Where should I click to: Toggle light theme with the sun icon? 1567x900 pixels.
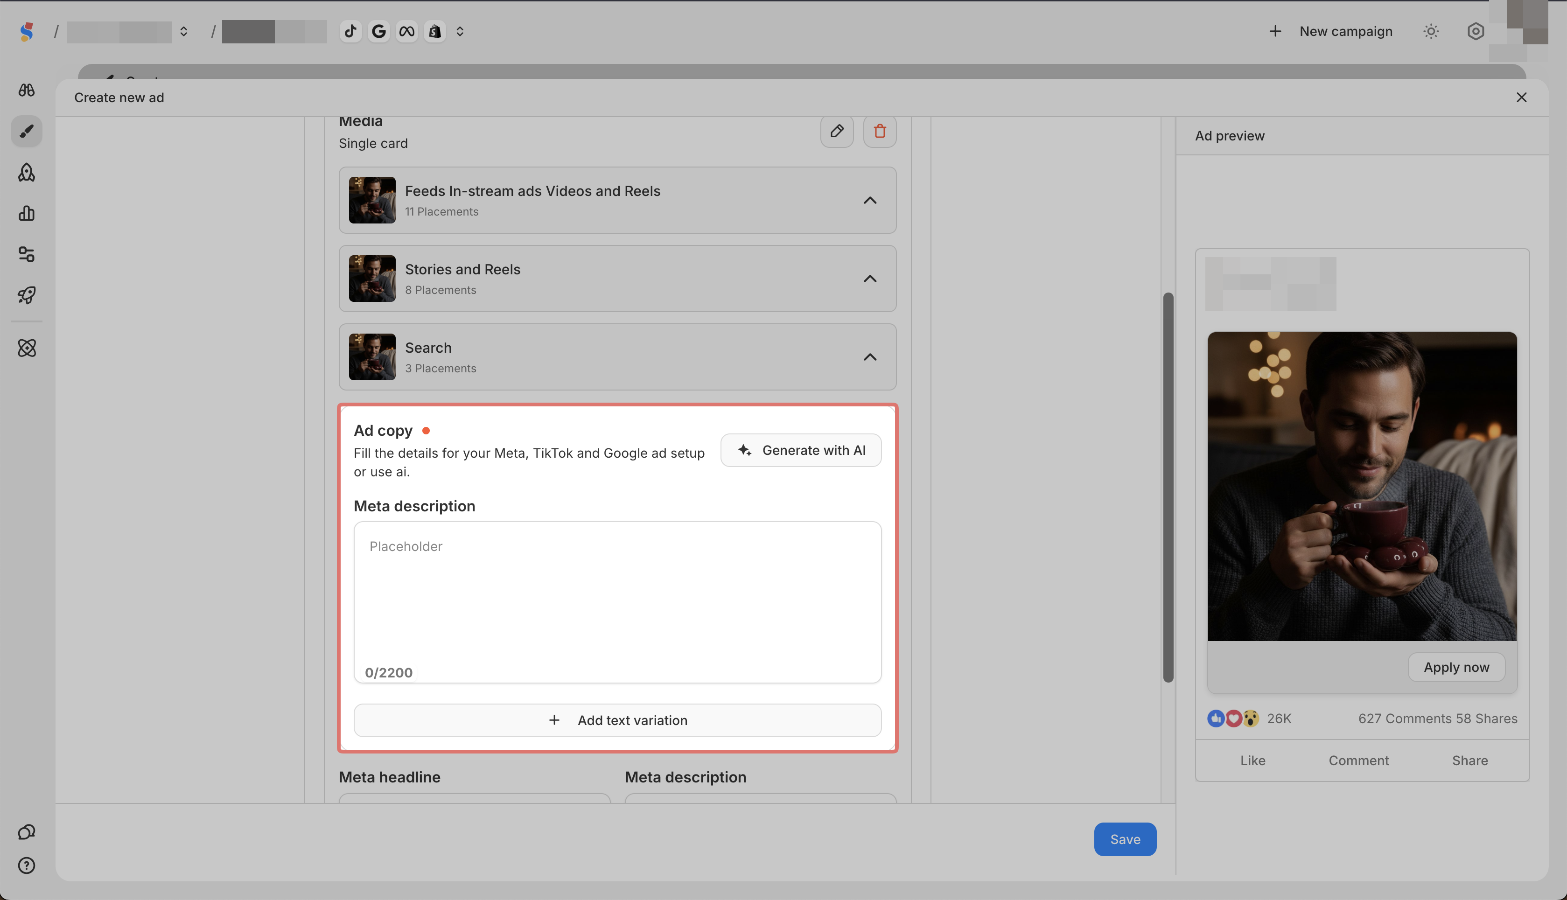click(x=1430, y=31)
